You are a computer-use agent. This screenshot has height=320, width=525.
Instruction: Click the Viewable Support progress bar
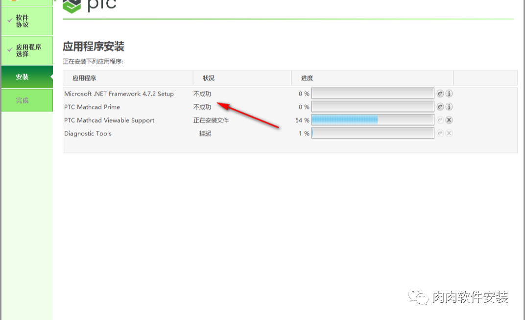[373, 120]
